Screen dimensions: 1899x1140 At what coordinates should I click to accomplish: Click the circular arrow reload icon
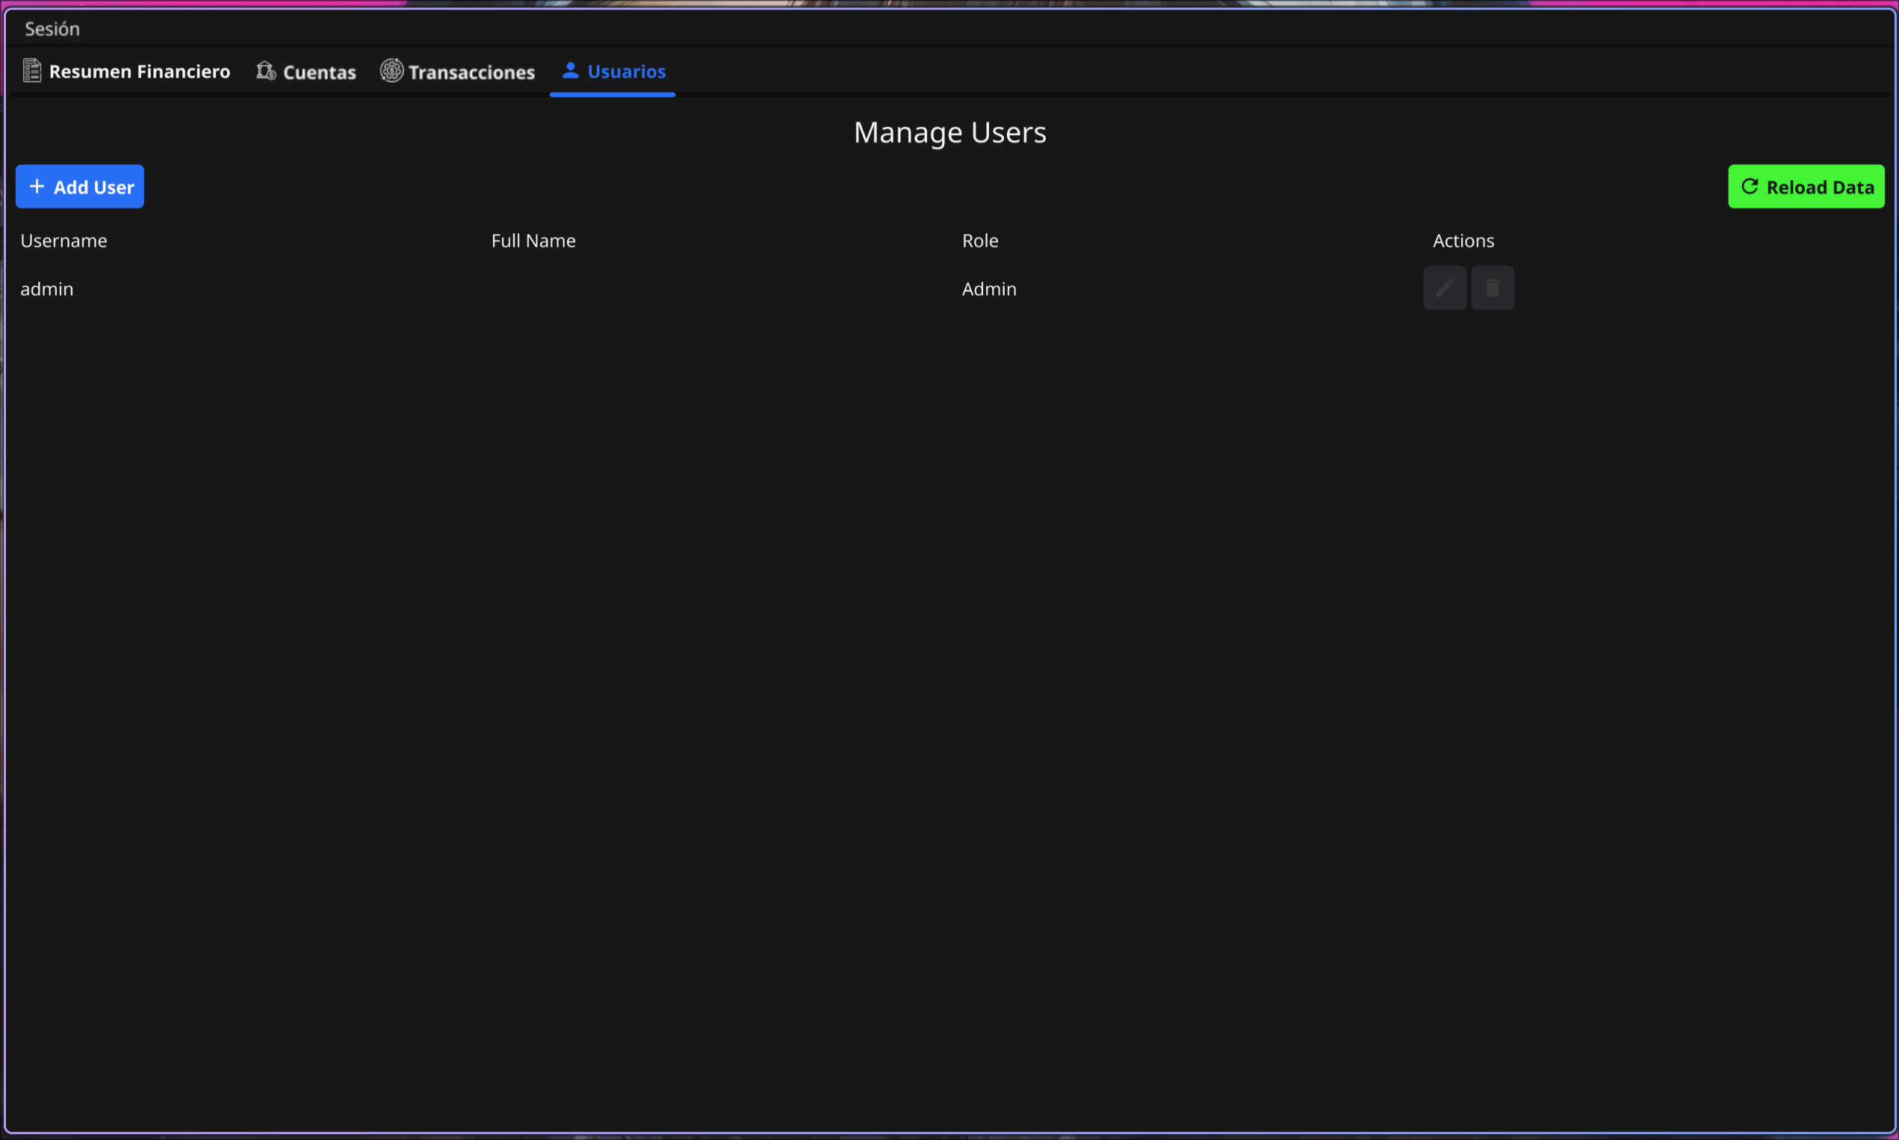1750,187
